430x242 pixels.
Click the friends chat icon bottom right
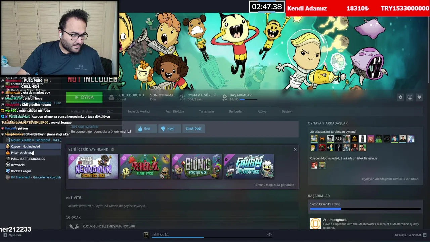pos(425,235)
